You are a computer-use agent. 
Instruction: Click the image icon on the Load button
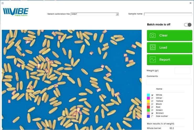[153, 47]
